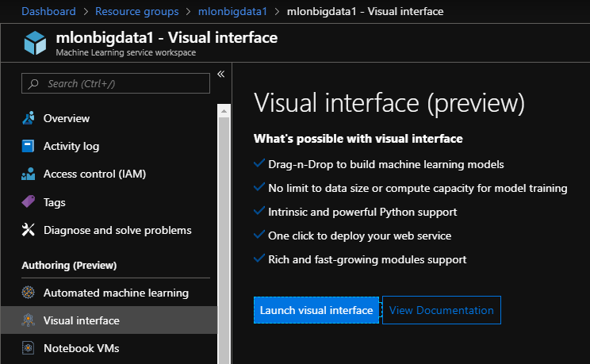Click the magnifier icon in search box
The width and height of the screenshot is (590, 364).
(x=33, y=83)
